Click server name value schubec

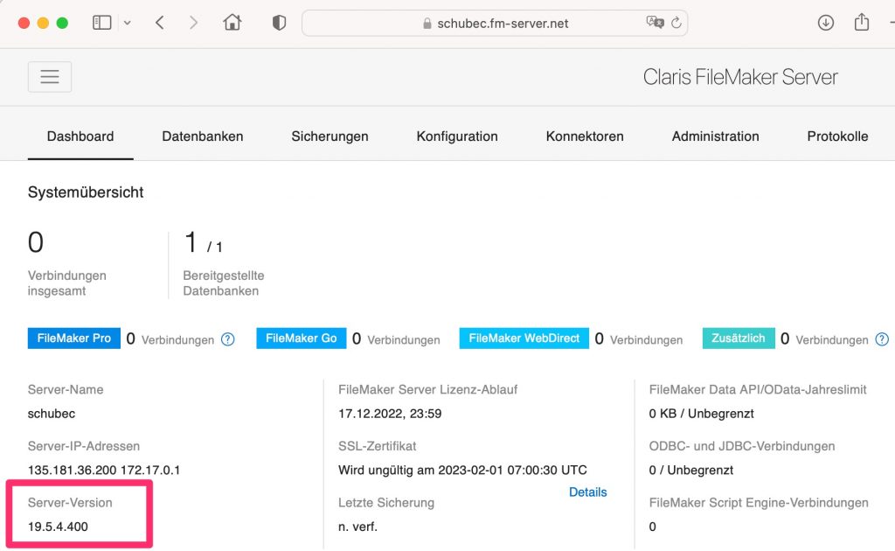point(52,414)
